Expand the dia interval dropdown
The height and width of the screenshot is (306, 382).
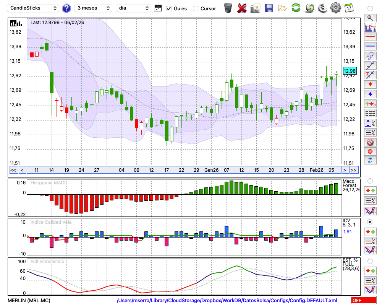click(133, 8)
